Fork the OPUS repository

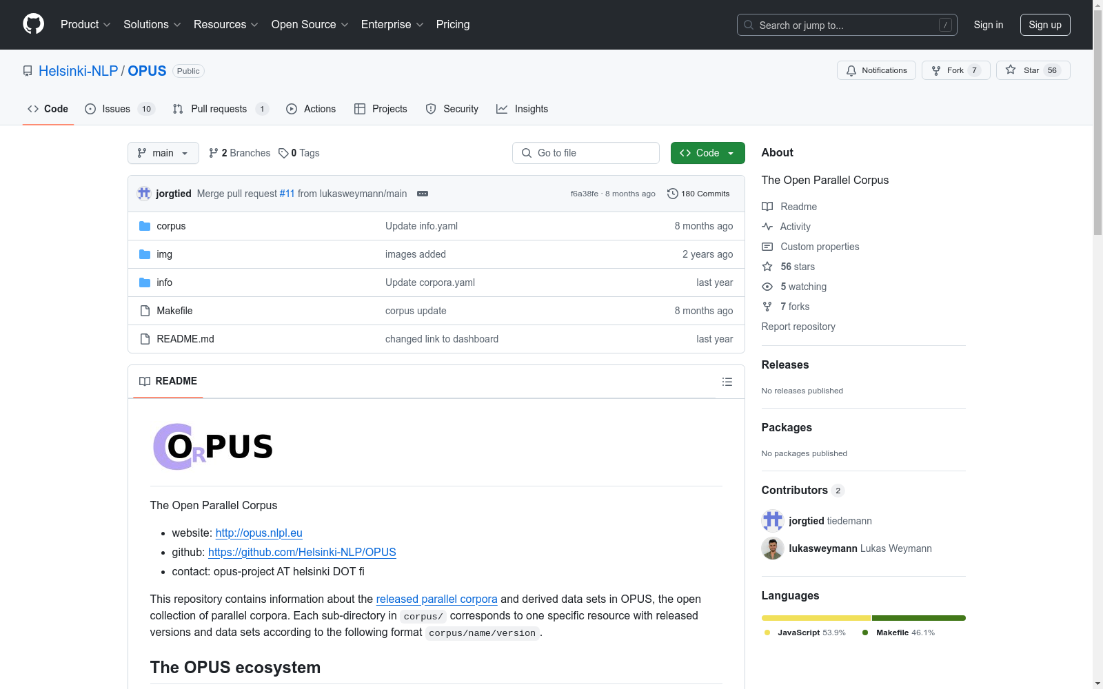(x=955, y=70)
